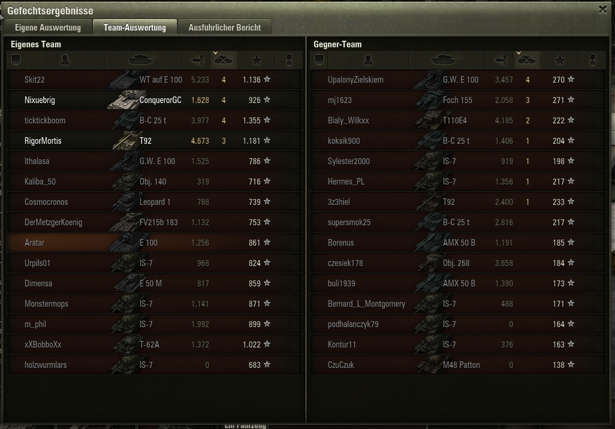
Task: Select RigorMortis T92 row
Action: click(154, 140)
